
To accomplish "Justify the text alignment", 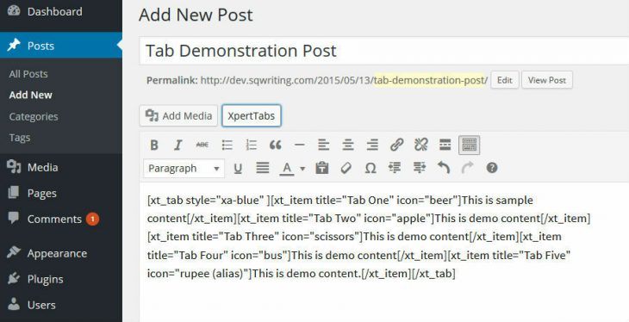I will 262,168.
